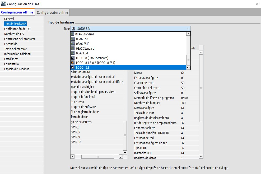Select 'mutador analógico de valor umbral' row
261x174 pixels.
pyautogui.click(x=97, y=77)
